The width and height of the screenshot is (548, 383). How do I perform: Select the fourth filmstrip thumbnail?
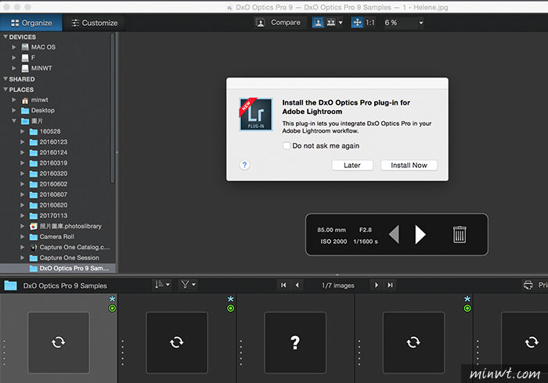[x=413, y=342]
